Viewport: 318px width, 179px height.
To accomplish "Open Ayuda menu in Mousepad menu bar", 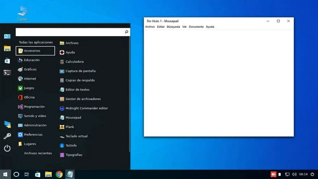I will tap(210, 27).
